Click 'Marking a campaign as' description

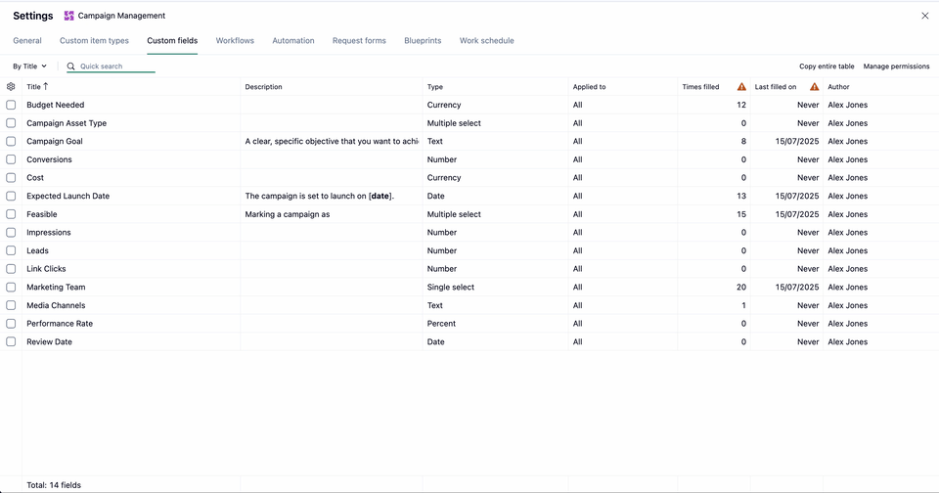pos(288,214)
